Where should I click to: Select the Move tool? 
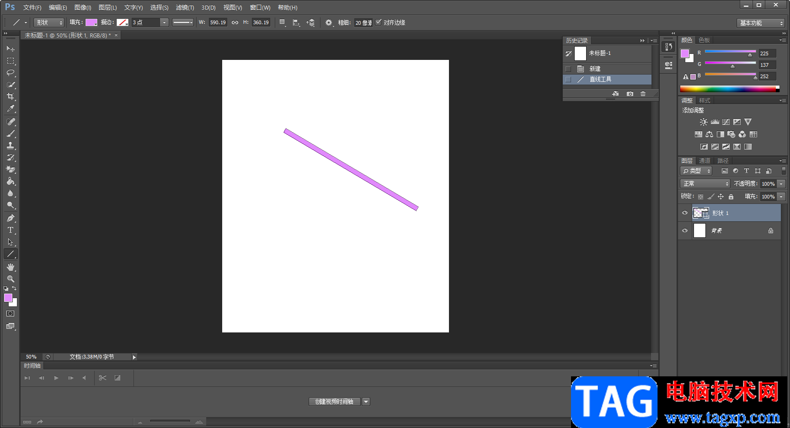11,48
